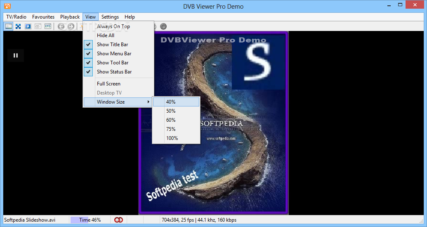Viewport: 427px width, 227px height.
Task: Choose Full Screen in View menu
Action: [118, 84]
